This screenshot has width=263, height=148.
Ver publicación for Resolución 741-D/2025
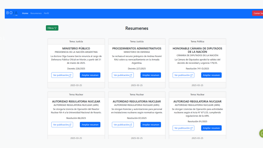[183, 75]
